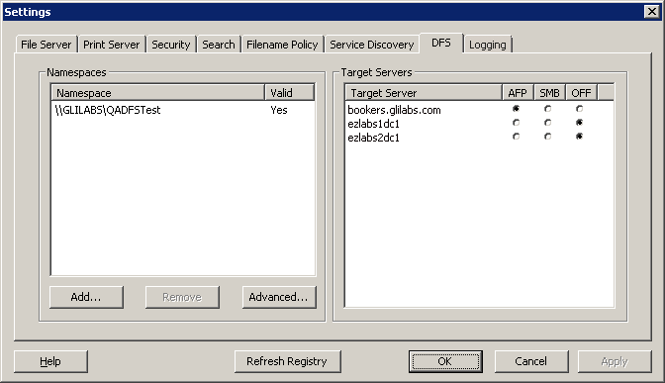This screenshot has width=665, height=383.
Task: Close the Settings window
Action: pyautogui.click(x=651, y=12)
